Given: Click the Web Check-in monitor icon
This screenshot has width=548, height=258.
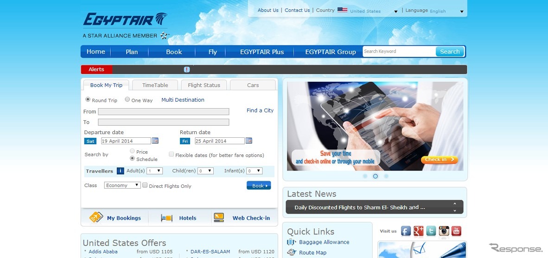Looking at the screenshot, I should click(219, 217).
